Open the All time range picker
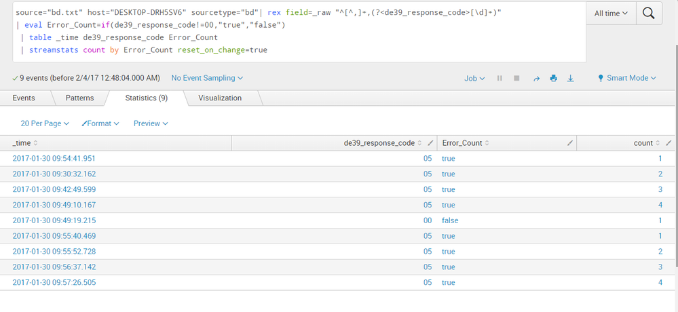Image resolution: width=678 pixels, height=312 pixels. (x=610, y=13)
